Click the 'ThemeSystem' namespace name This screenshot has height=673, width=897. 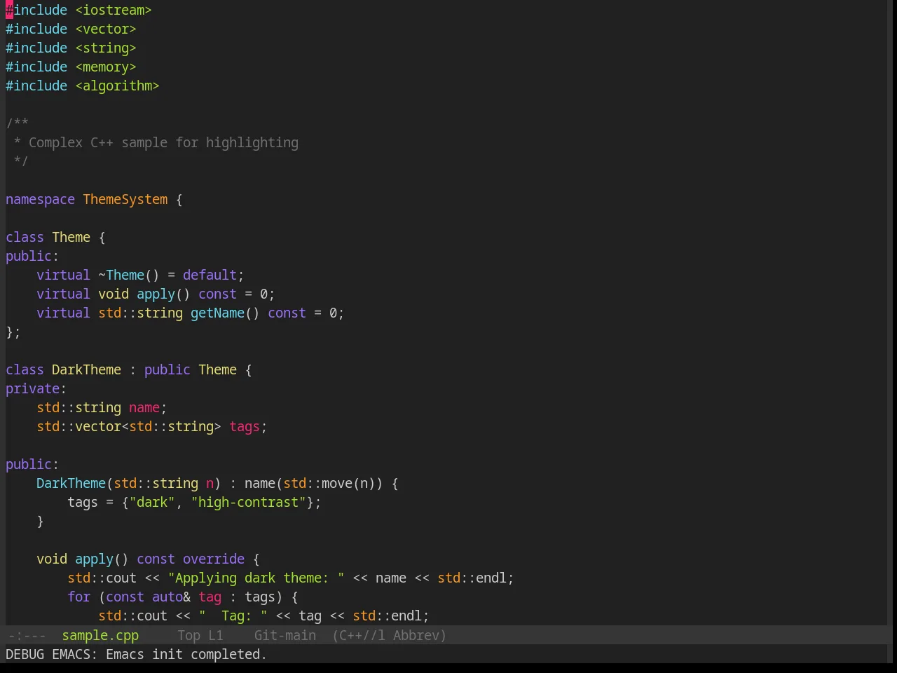[x=125, y=199]
